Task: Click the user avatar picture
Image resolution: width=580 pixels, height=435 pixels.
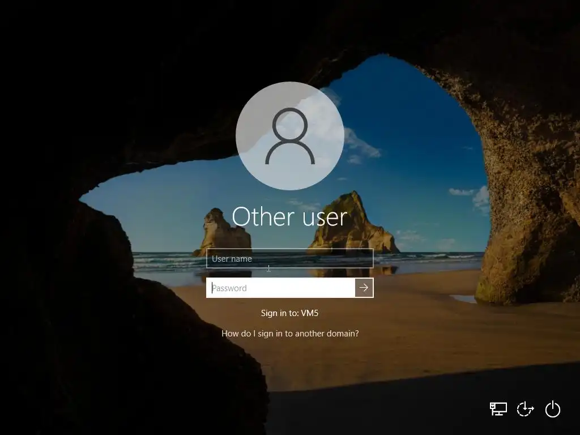Action: (x=289, y=136)
